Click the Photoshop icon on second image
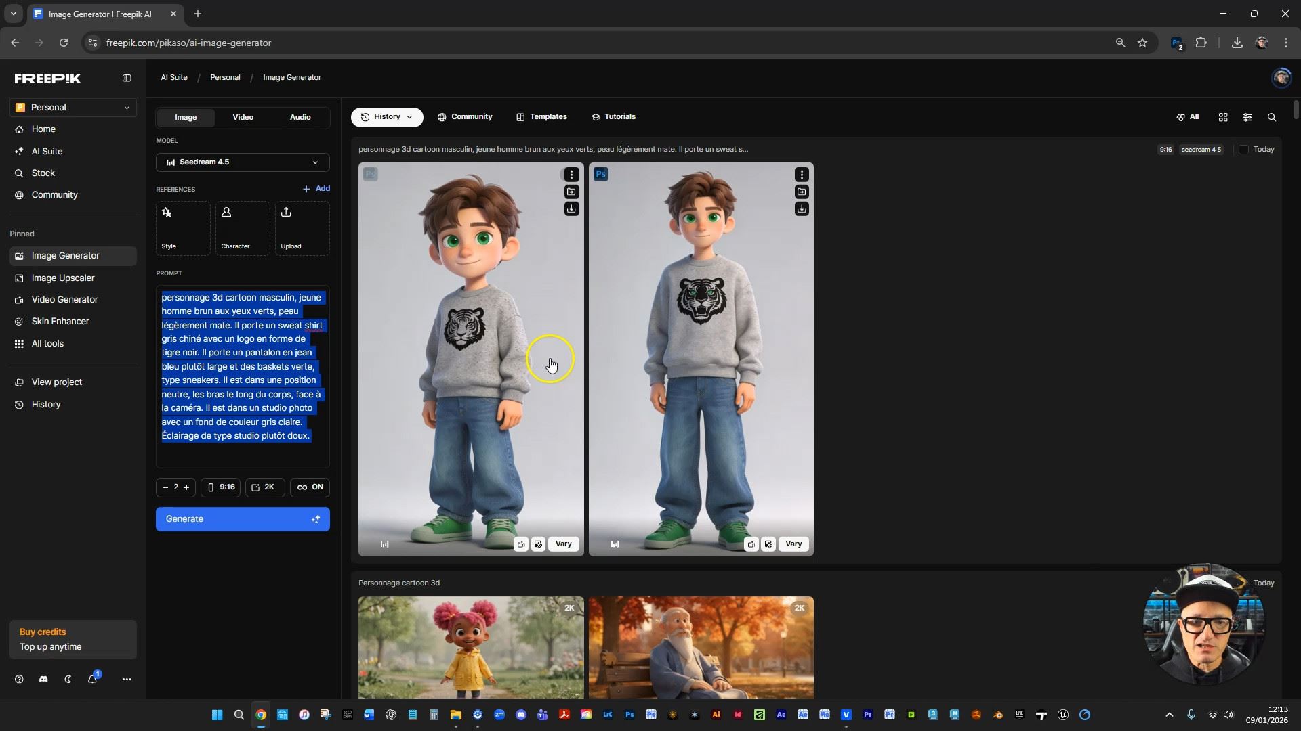The width and height of the screenshot is (1301, 731). 600,174
